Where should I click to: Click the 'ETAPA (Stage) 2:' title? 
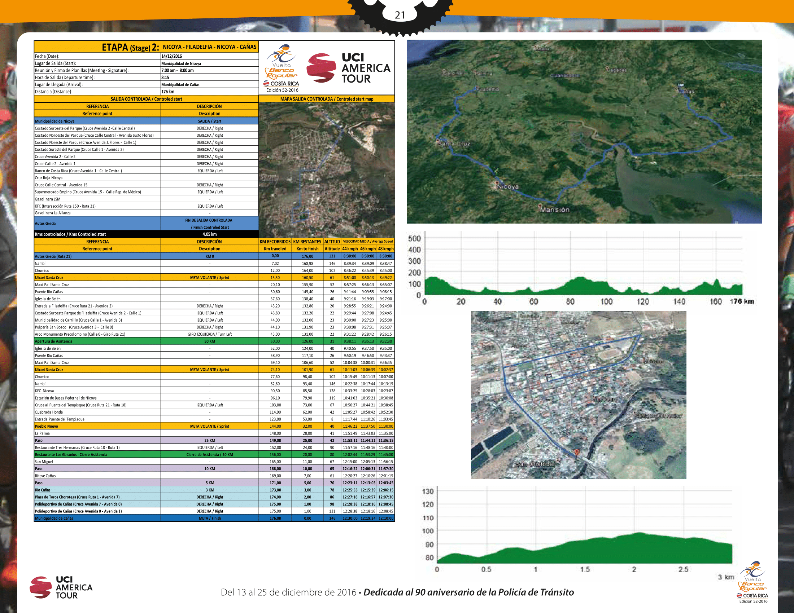pos(130,47)
